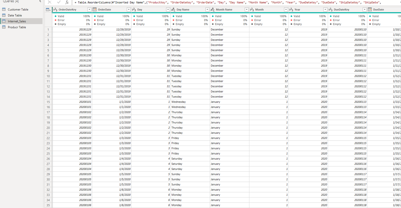The width and height of the screenshot is (401, 208).
Task: Select row number 1
Action: (x=48, y=30)
